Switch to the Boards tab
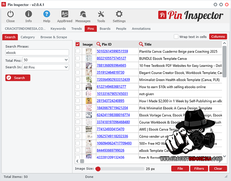231x181 pixels. (x=105, y=29)
